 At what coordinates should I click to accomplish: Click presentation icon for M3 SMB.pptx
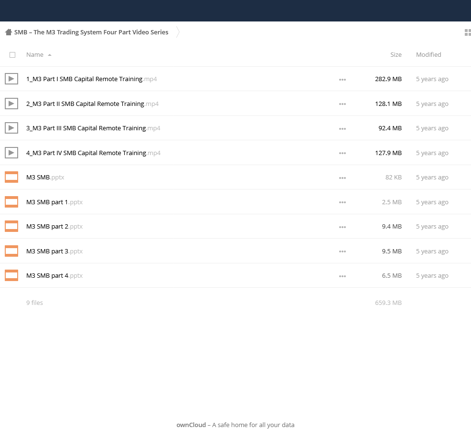(11, 177)
